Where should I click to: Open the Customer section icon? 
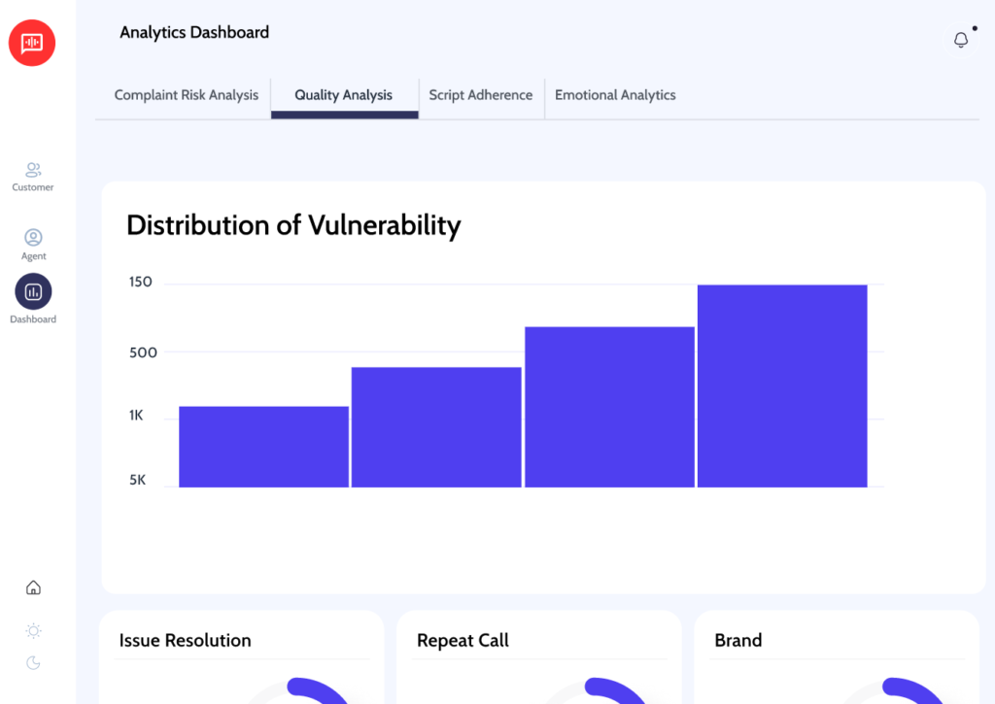click(33, 171)
